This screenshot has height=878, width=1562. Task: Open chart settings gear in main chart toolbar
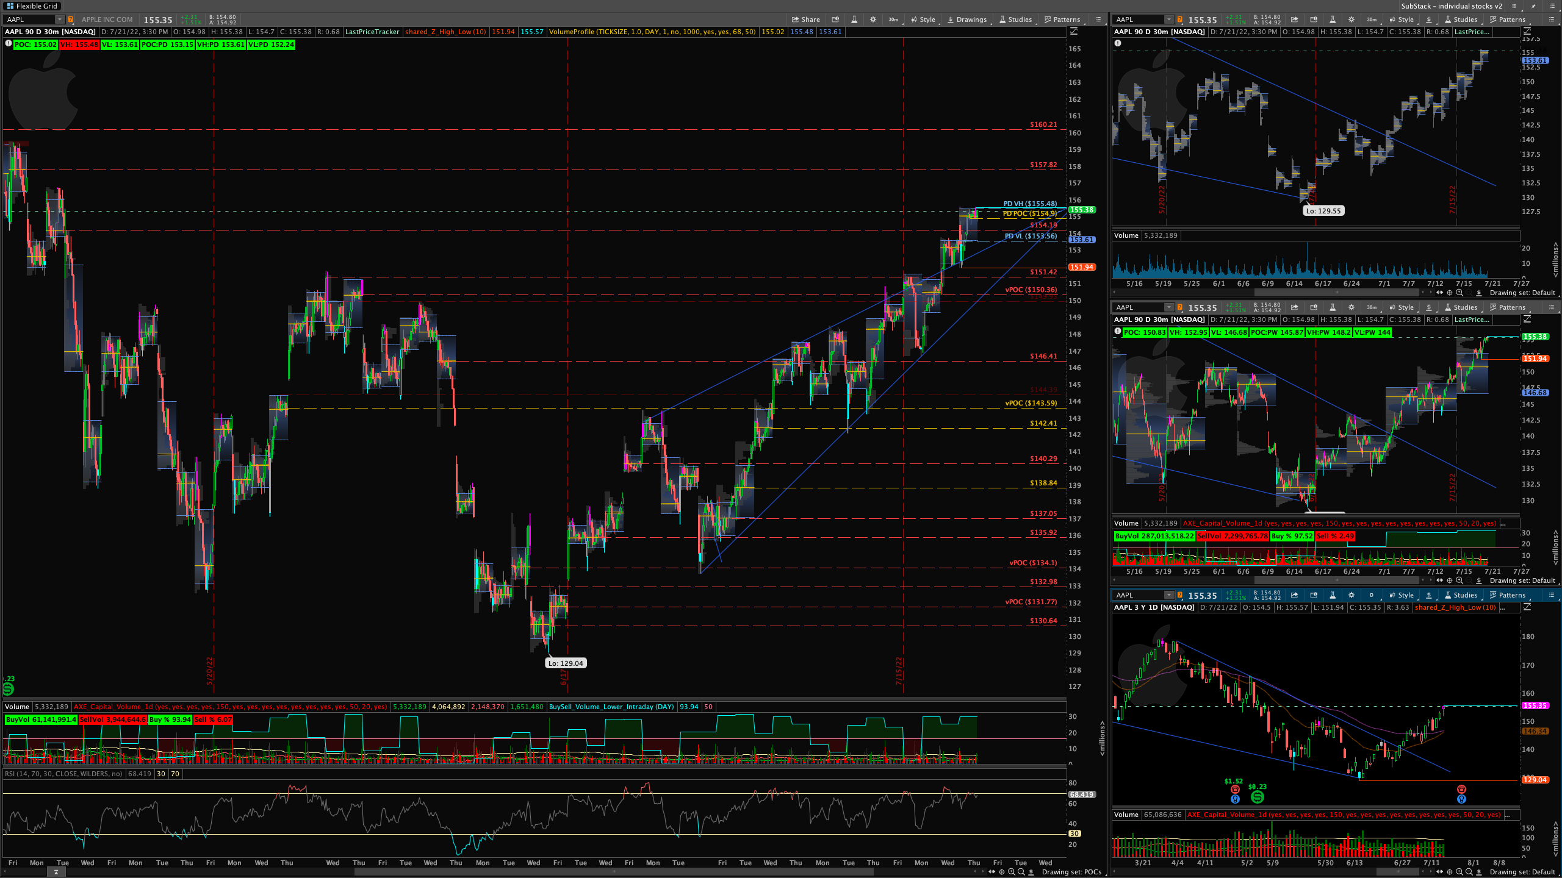873,20
